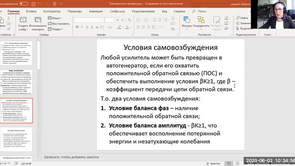Image resolution: width=295 pixels, height=166 pixels.
Task: Switch to the Вставка tab
Action: pyautogui.click(x=31, y=11)
